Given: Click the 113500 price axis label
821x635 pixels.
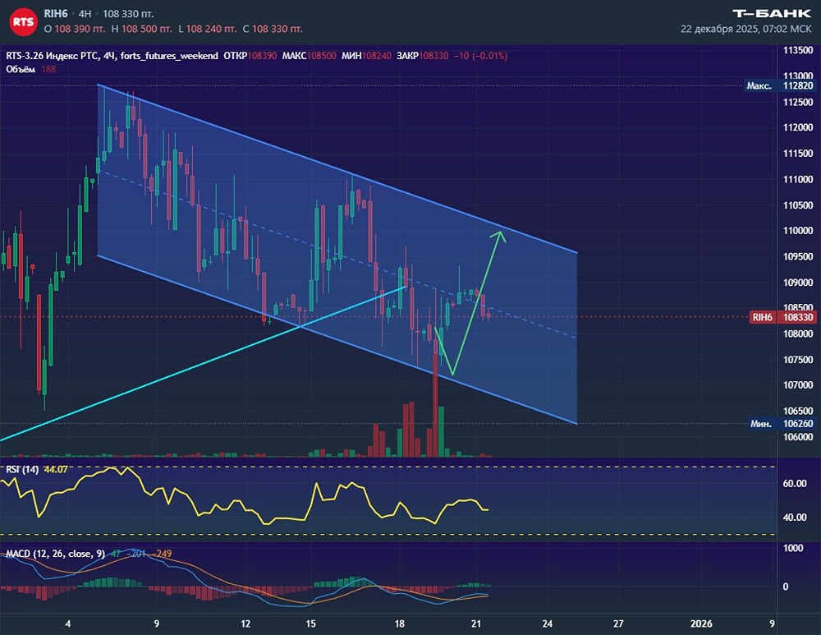Looking at the screenshot, I should 798,50.
